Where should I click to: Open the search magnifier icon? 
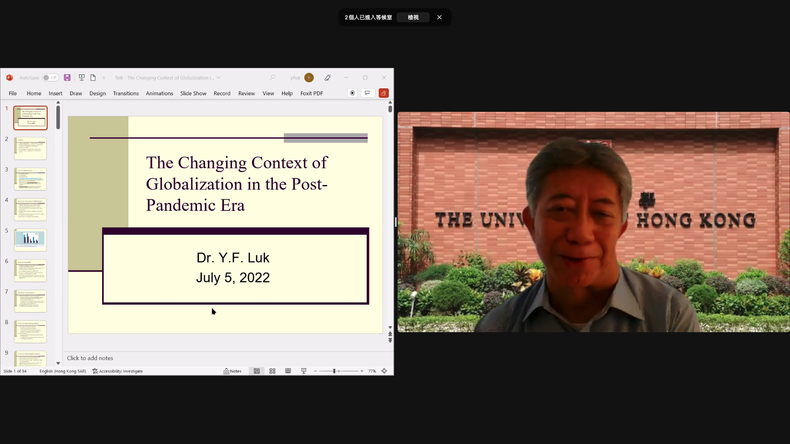coord(272,78)
